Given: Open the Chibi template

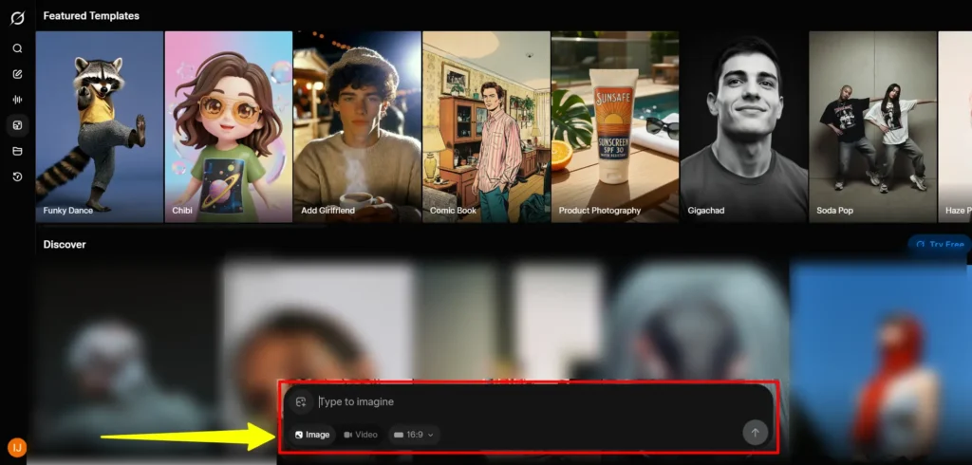Looking at the screenshot, I should (x=228, y=126).
